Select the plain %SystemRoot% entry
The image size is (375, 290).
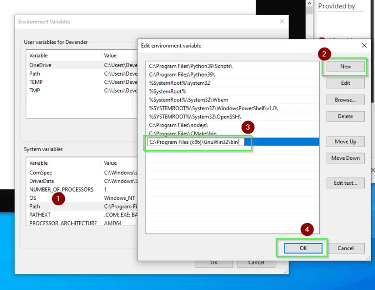232,92
